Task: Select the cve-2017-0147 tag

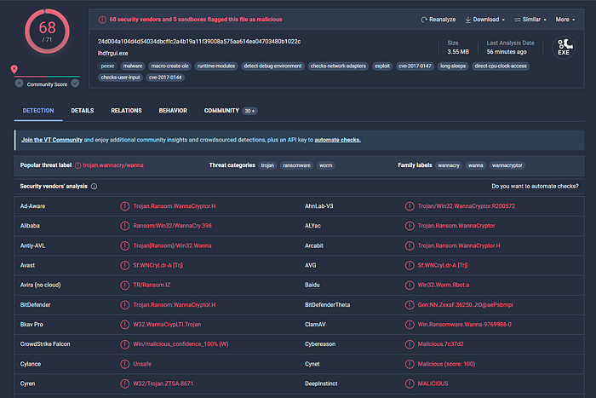Action: point(415,66)
